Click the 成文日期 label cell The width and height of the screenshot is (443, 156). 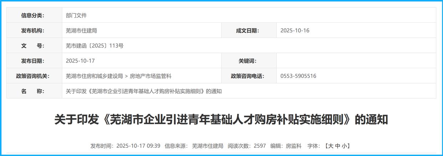(x=249, y=31)
